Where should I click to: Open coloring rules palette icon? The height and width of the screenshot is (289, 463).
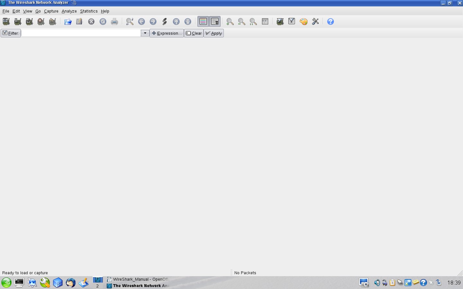click(304, 22)
